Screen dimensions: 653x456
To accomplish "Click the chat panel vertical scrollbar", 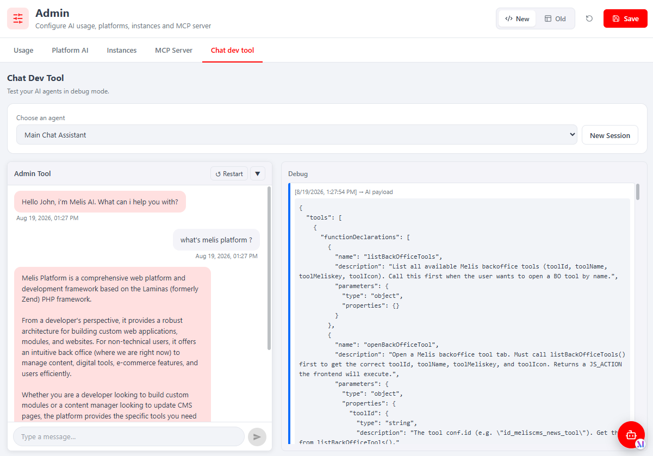I will click(x=269, y=268).
